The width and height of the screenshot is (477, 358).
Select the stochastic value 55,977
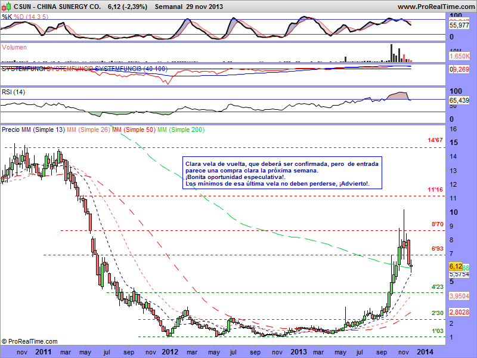click(459, 25)
